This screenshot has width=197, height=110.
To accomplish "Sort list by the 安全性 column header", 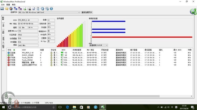I will point(53,50).
